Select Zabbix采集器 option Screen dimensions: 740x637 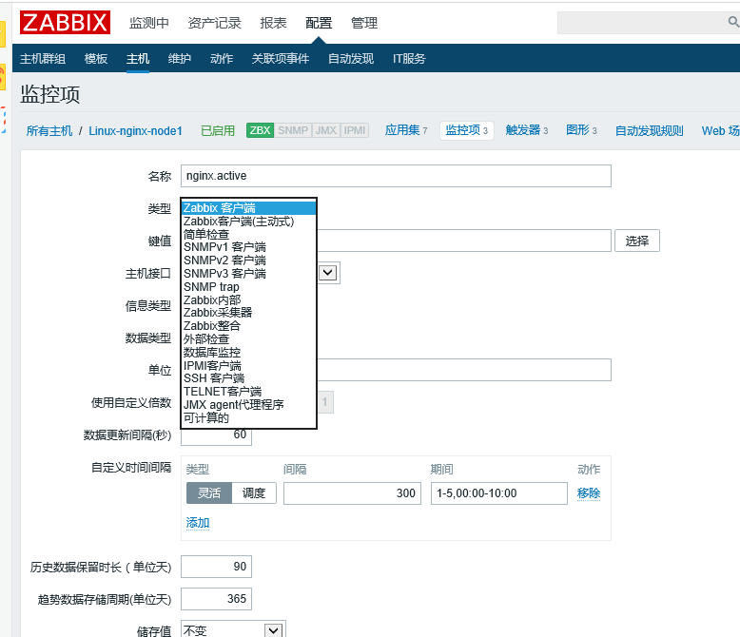click(248, 313)
